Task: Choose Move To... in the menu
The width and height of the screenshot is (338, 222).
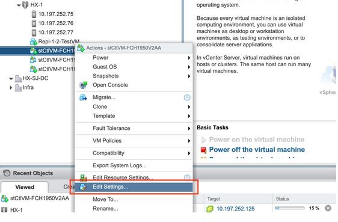Action: [134, 199]
